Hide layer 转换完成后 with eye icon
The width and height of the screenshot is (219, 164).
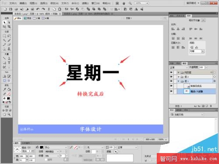point(171,86)
